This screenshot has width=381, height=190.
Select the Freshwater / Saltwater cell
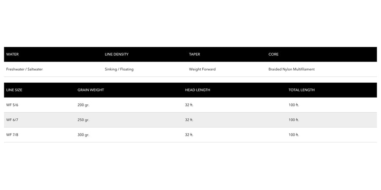coord(25,69)
